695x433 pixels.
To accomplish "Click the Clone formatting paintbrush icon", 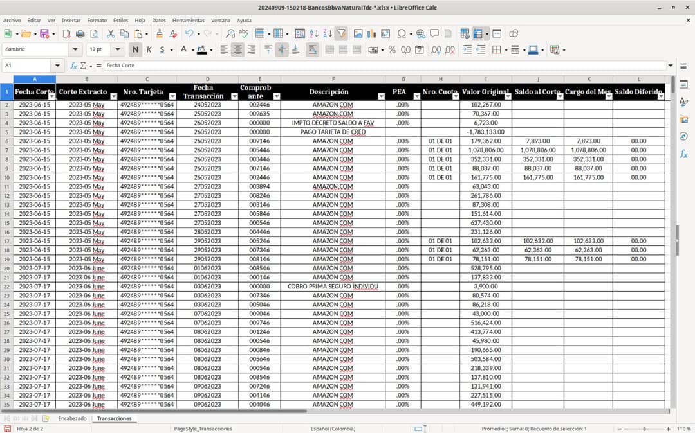I will point(160,33).
